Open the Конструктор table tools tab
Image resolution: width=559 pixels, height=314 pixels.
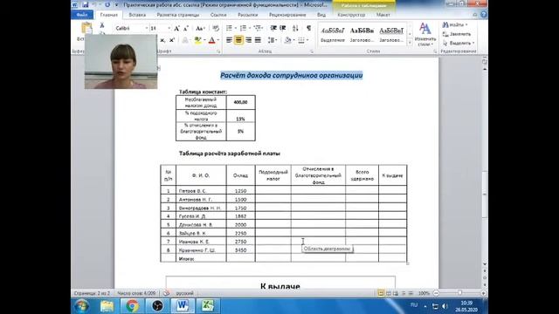[x=351, y=15]
